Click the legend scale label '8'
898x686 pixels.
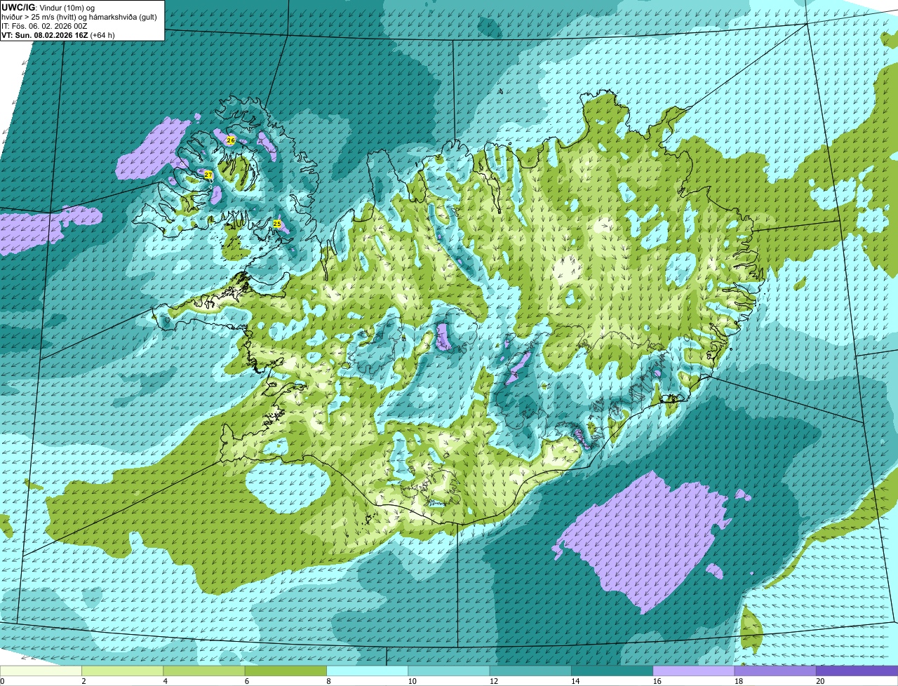[328, 681]
